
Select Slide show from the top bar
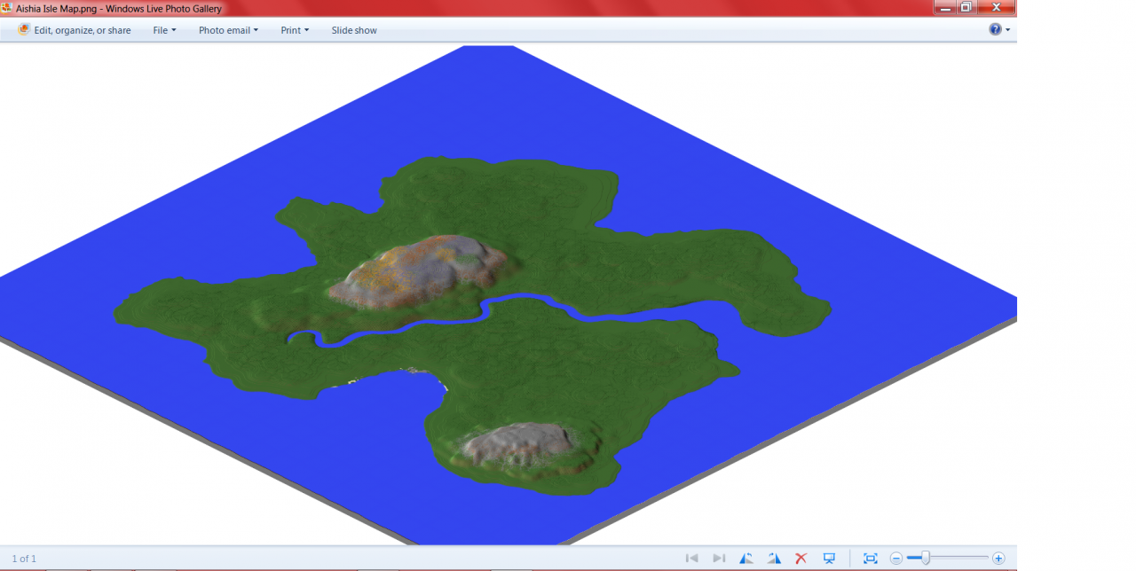(353, 29)
